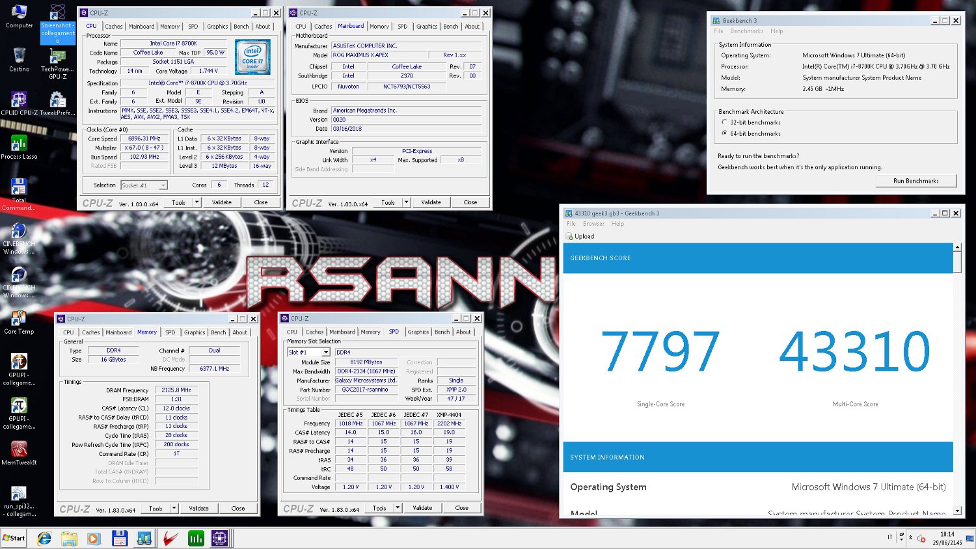Open Benchmarks menu in Geekbench 3

click(x=747, y=31)
